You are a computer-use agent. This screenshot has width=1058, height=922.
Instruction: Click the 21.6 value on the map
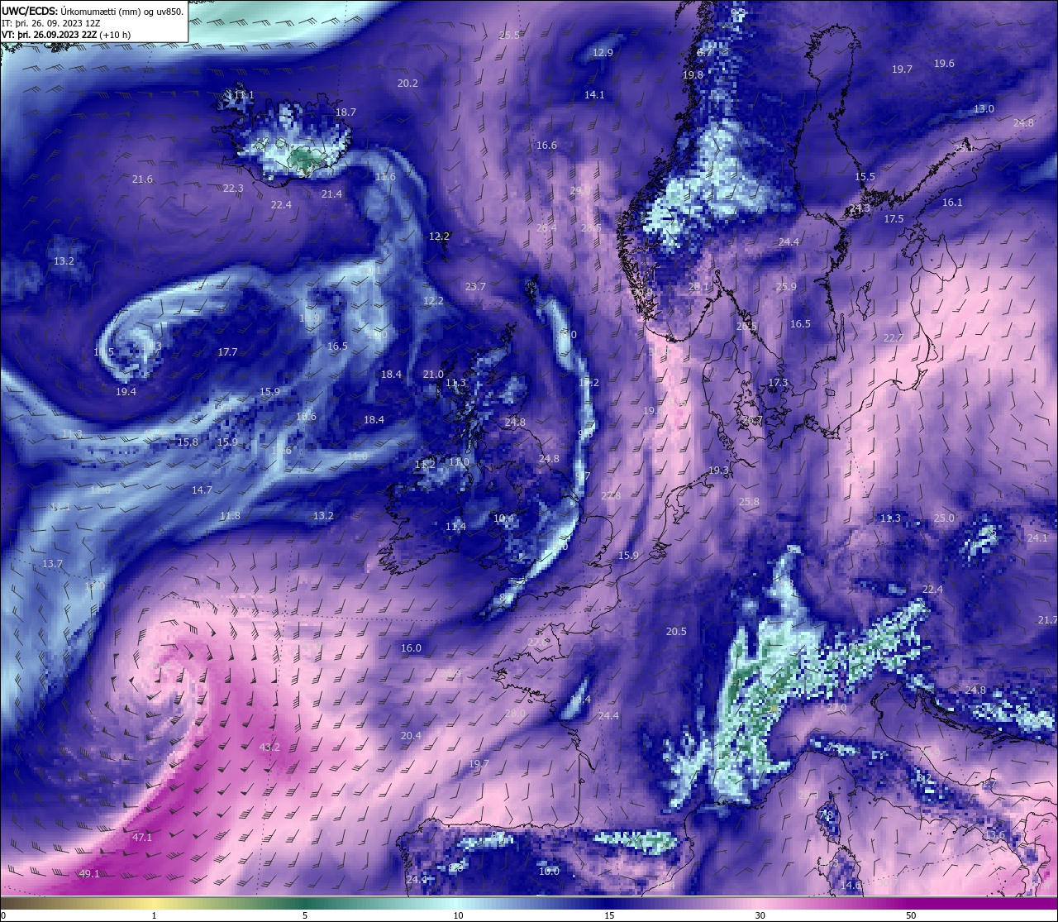point(142,179)
